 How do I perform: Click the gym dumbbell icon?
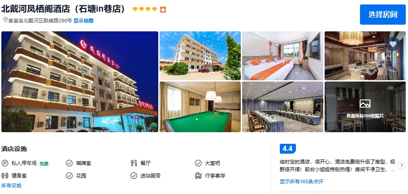[4, 176]
